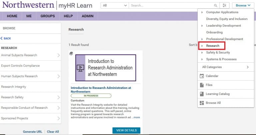Expand Sponsored Projects chevron

[x=59, y=118]
